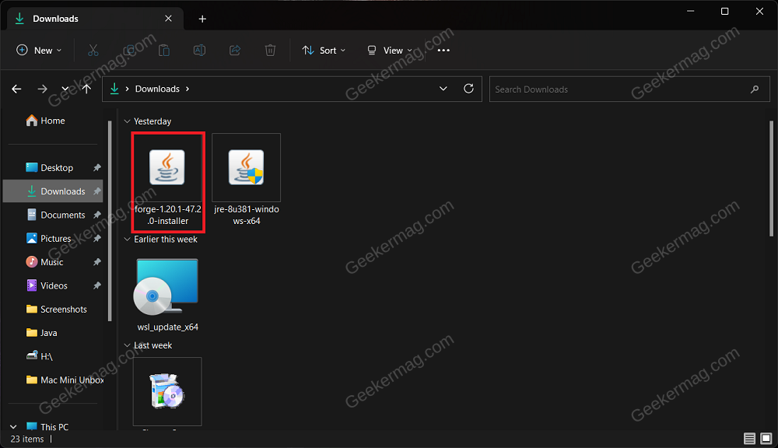Unpin Videos using its pin icon

coord(97,285)
